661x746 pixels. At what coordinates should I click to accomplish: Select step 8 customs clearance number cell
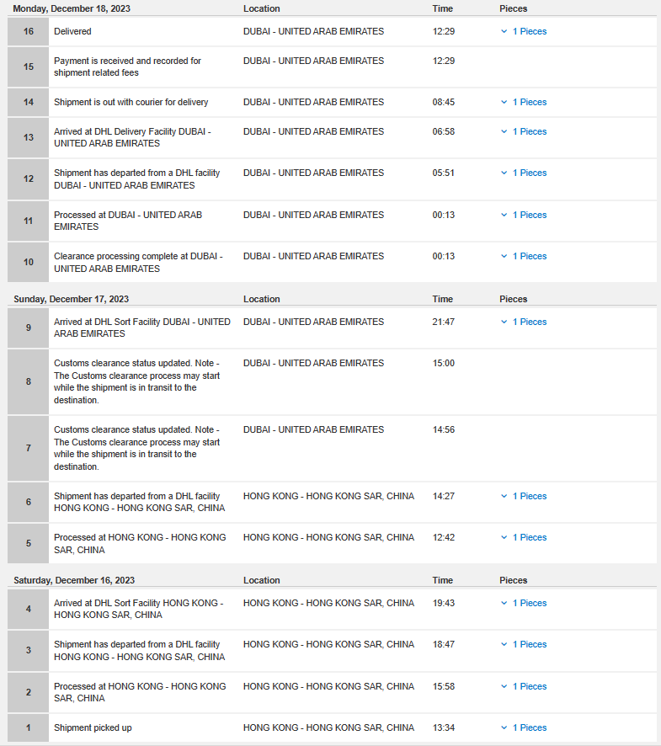tap(28, 381)
